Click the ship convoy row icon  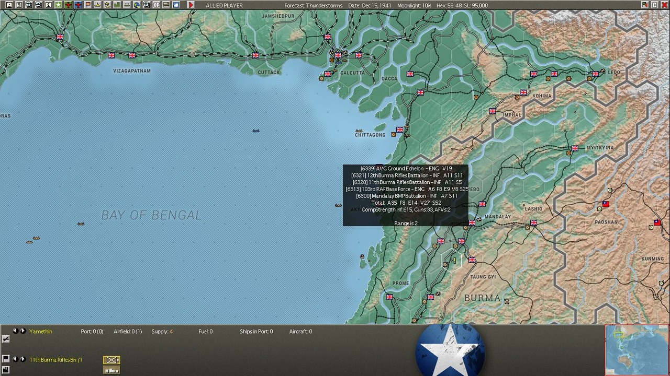(x=127, y=5)
